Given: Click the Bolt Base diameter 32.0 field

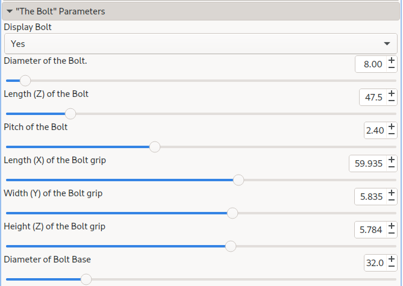Looking at the screenshot, I should [373, 263].
